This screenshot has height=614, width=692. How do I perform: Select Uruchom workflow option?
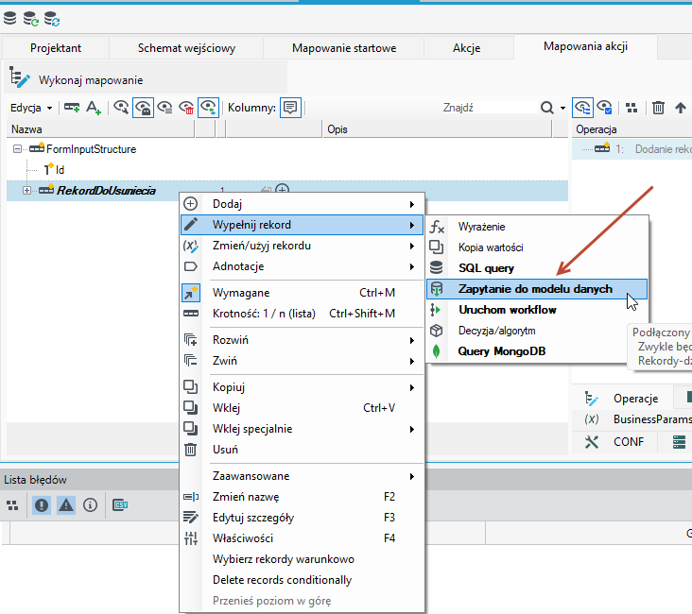coord(537,310)
